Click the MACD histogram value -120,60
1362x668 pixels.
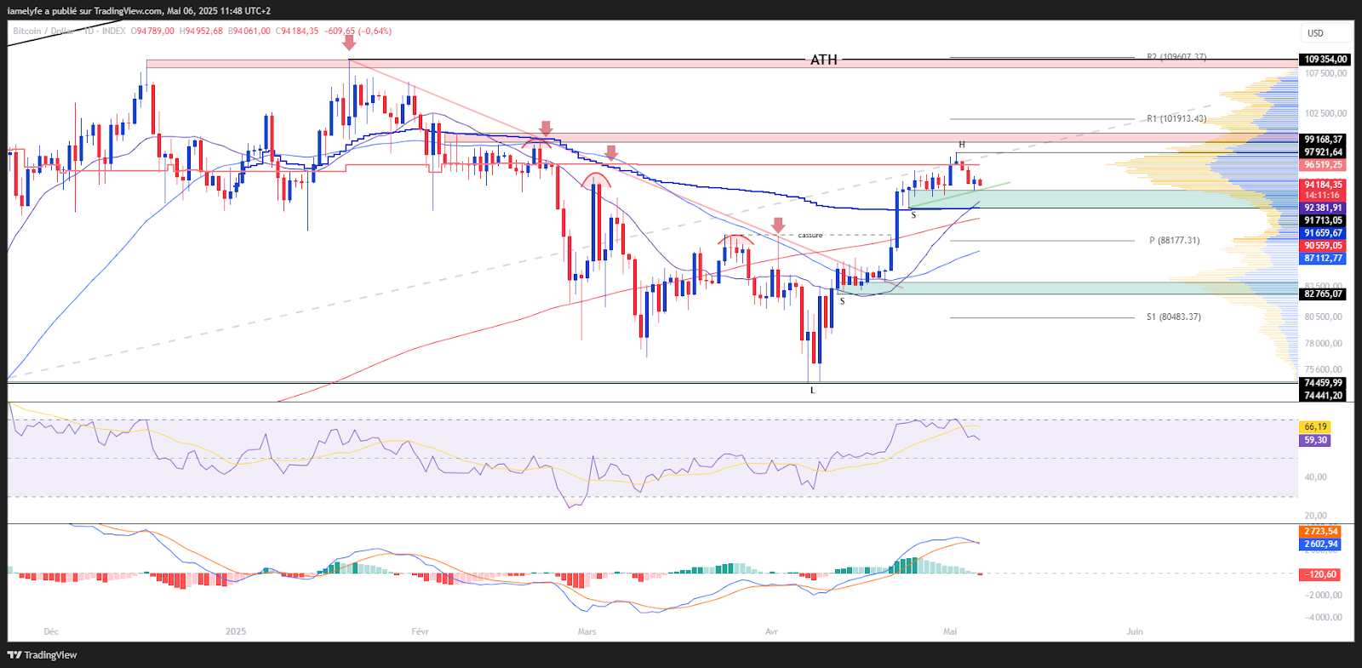coord(1320,574)
